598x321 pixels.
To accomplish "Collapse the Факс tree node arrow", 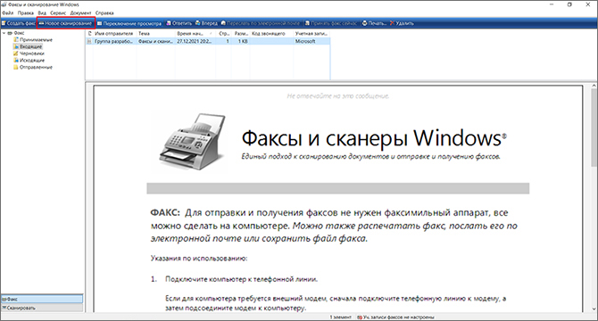I will pos(4,33).
